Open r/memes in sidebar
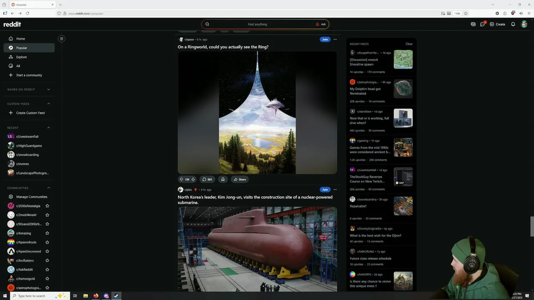534x300 pixels. (x=29, y=164)
